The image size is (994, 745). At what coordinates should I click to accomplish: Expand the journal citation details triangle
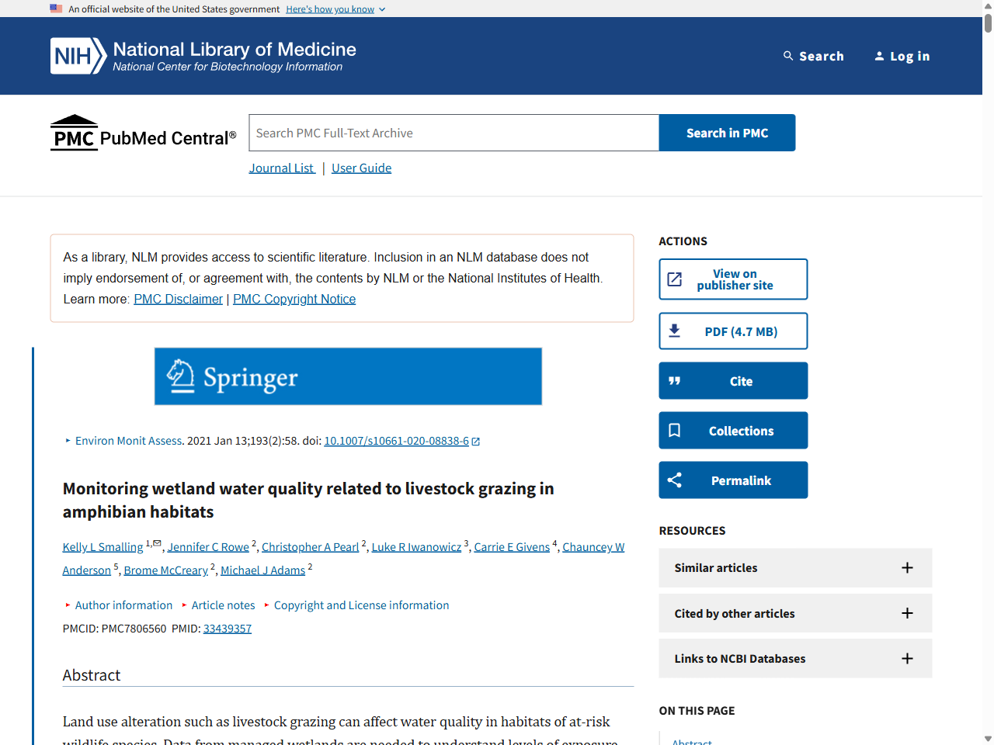(68, 441)
